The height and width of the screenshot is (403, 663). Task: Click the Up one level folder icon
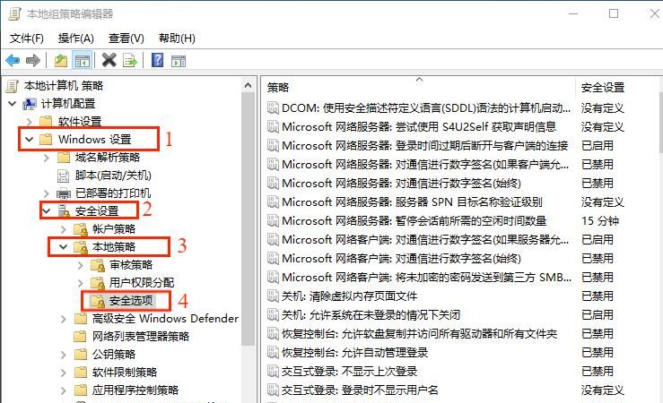[61, 61]
